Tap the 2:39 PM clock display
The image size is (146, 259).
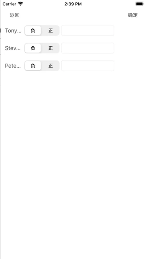(x=73, y=4)
